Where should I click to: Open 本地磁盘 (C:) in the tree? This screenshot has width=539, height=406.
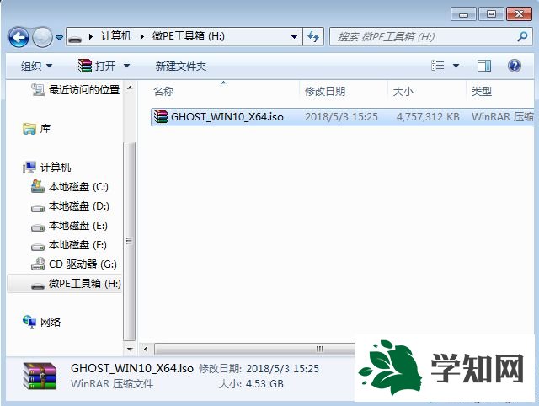[x=78, y=187]
